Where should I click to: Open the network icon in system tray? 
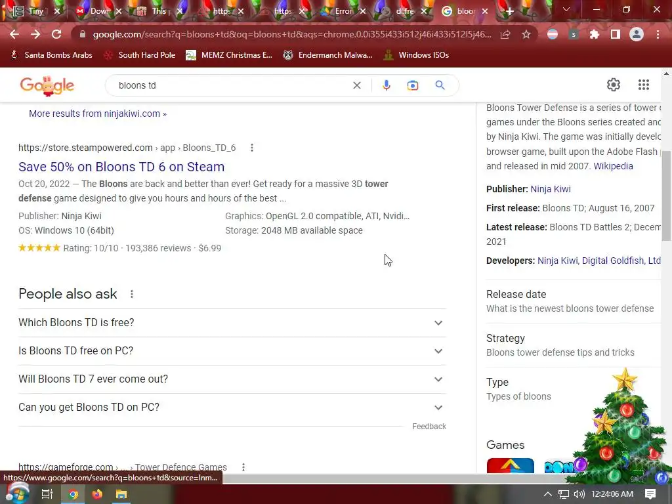(x=564, y=494)
